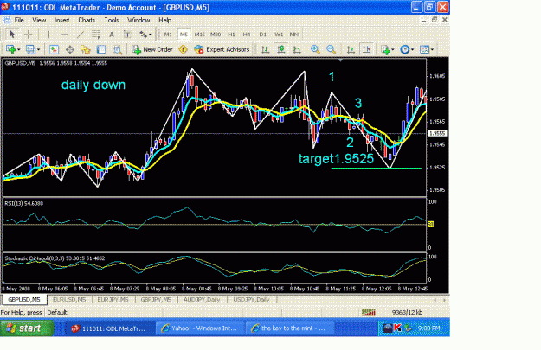Switch to D1 timeframe
Viewport: 541px width, 350px height.
point(263,34)
